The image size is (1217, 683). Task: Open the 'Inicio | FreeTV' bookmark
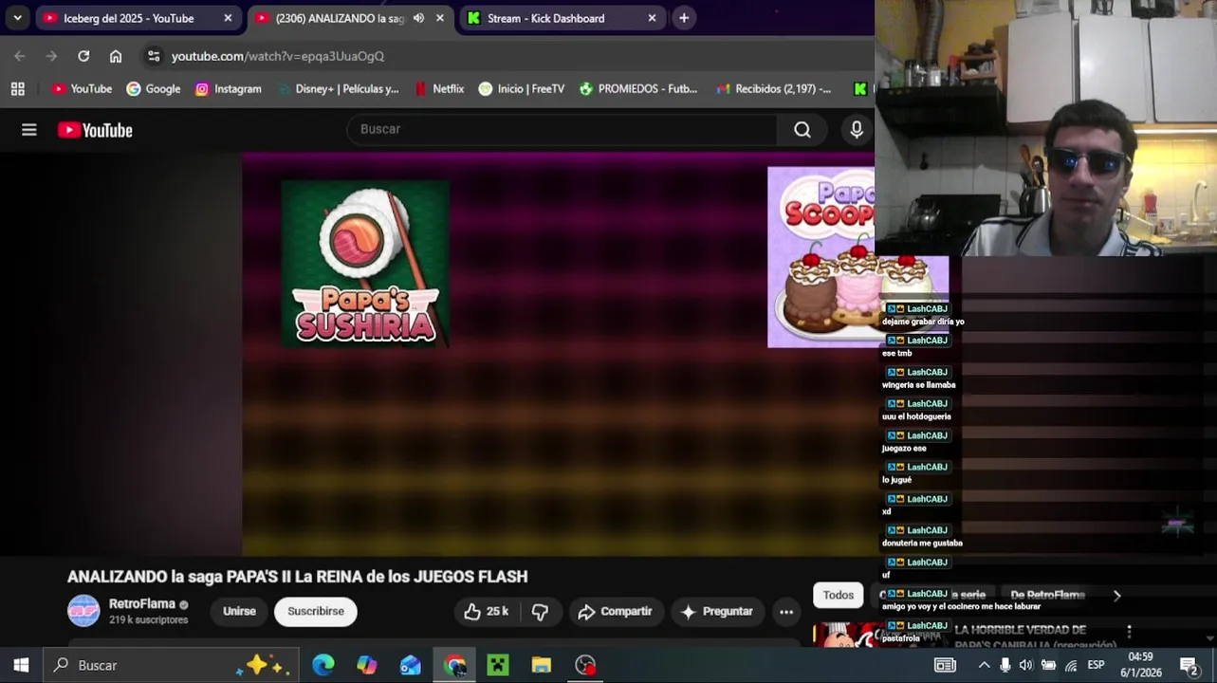click(521, 88)
